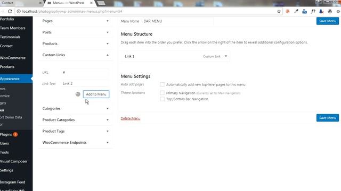Check the Primary Navigation theme location
This screenshot has width=341, height=191.
162,93
